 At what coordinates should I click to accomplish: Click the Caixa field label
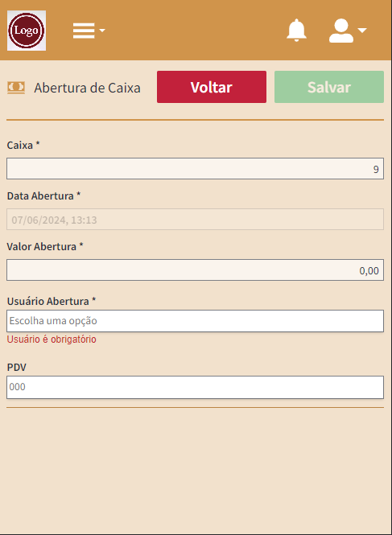23,146
